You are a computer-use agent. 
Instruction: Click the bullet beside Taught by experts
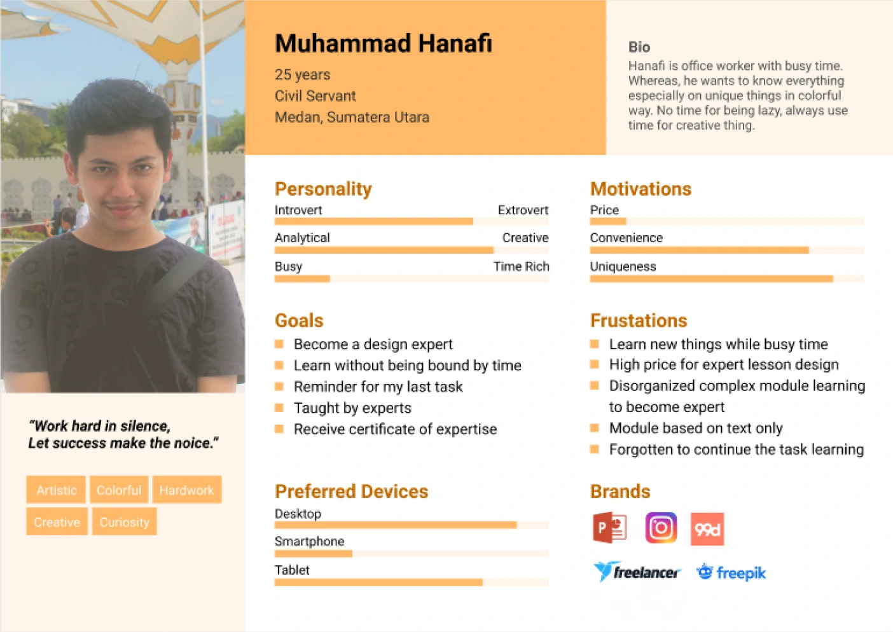[279, 408]
